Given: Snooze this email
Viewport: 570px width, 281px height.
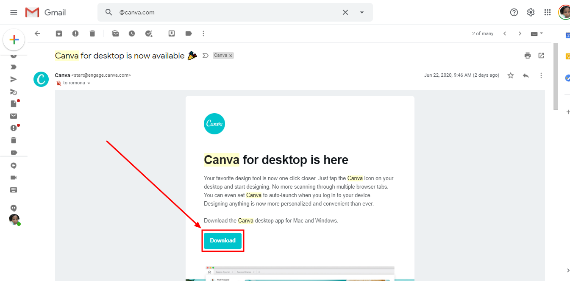Looking at the screenshot, I should point(132,33).
